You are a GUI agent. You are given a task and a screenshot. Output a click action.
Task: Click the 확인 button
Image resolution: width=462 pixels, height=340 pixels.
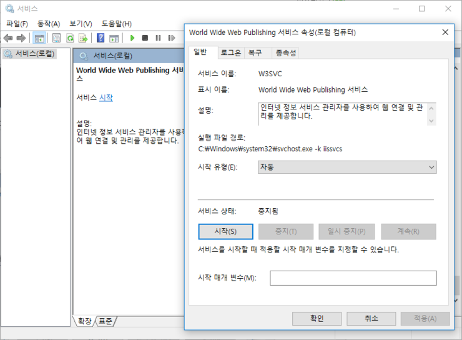[x=317, y=319]
